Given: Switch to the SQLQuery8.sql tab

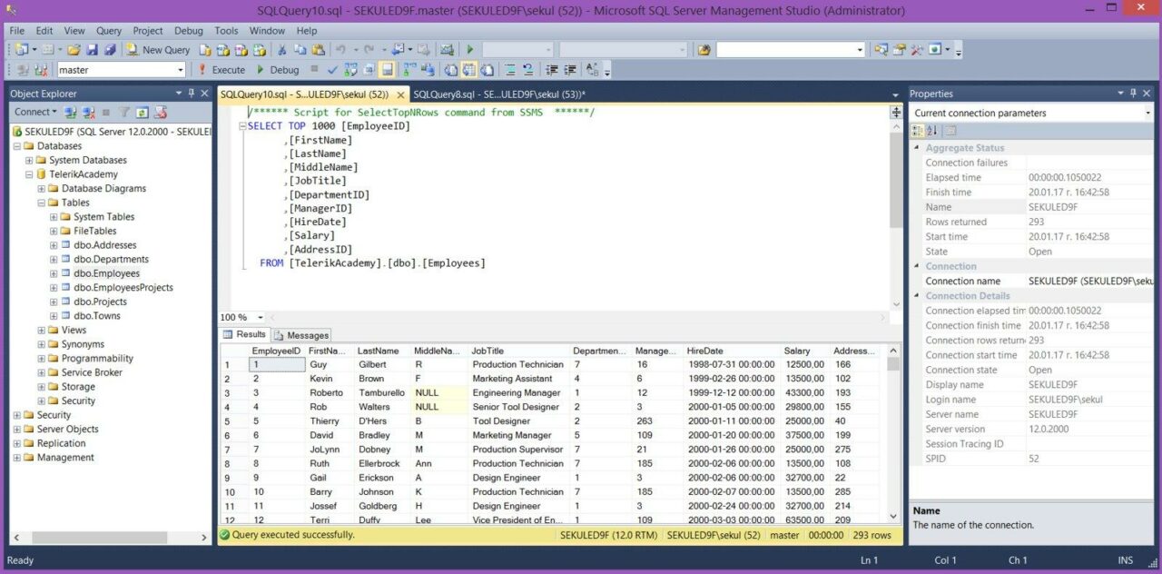Looking at the screenshot, I should click(497, 94).
